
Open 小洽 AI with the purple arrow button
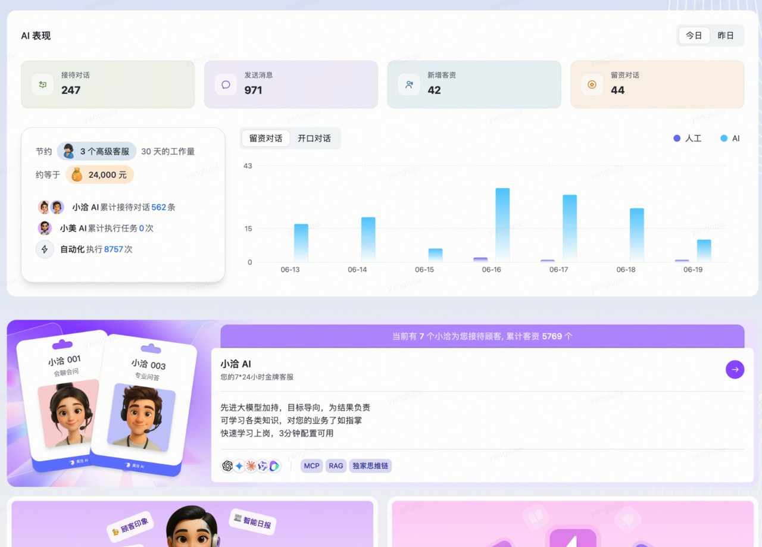(735, 370)
